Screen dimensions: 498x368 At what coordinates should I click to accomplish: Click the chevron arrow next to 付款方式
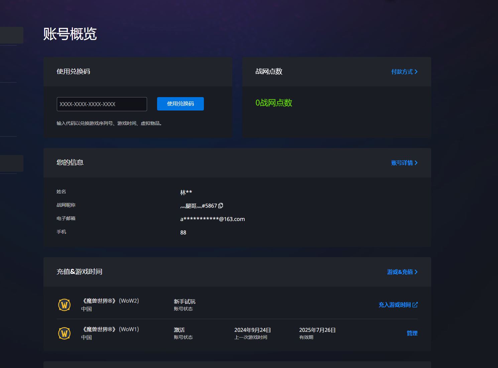coord(416,72)
